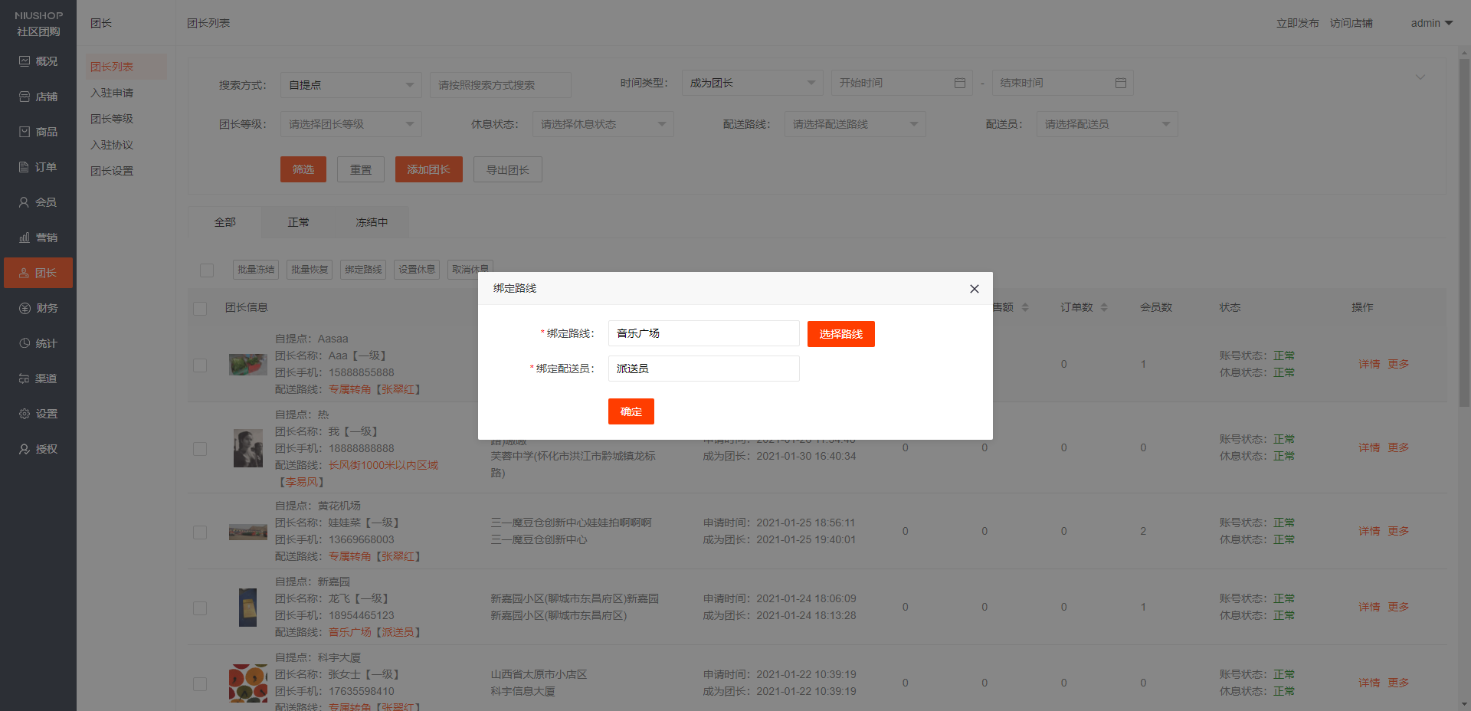This screenshot has width=1471, height=711.
Task: Open the 商品 goods sidebar icon
Action: click(25, 132)
